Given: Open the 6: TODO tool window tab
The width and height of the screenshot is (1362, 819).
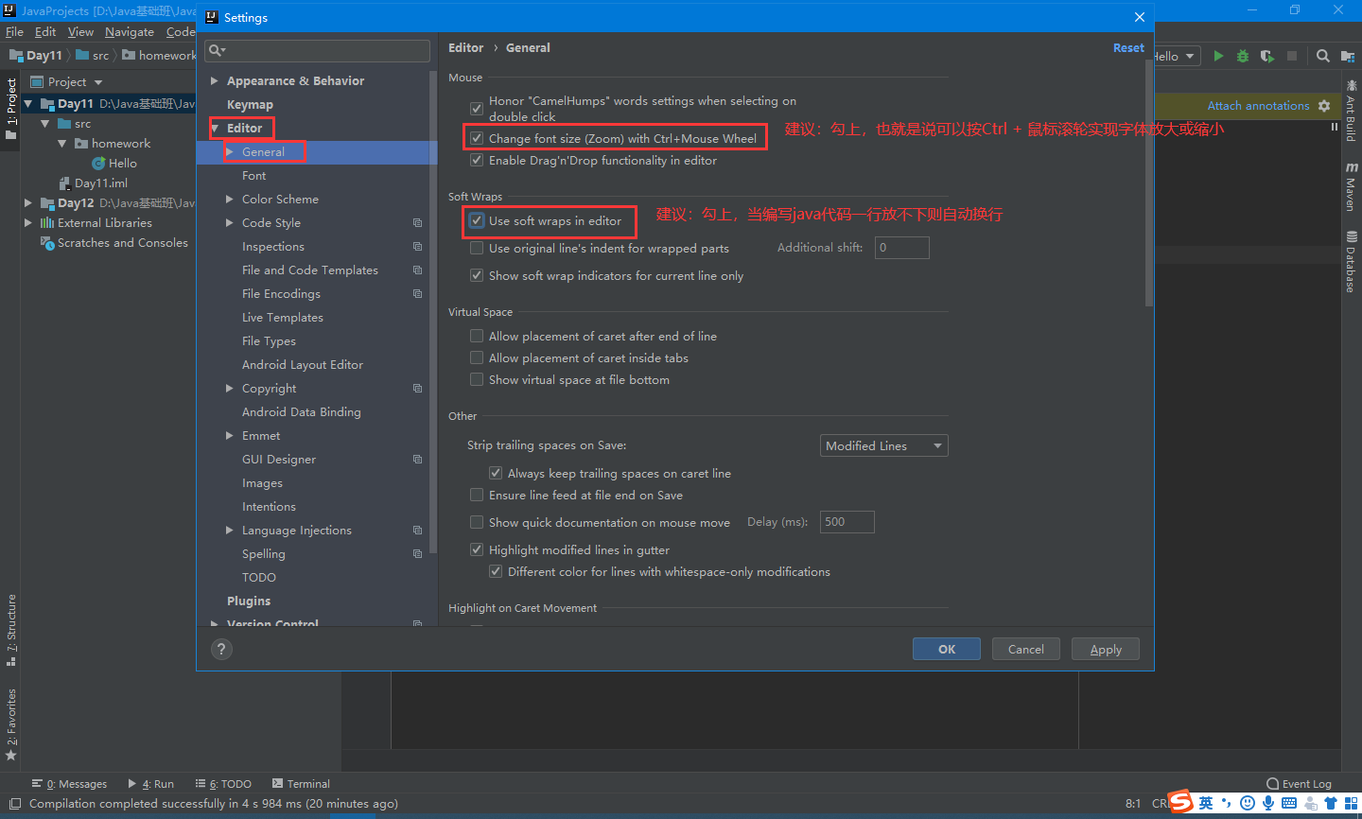Looking at the screenshot, I should coord(223,784).
